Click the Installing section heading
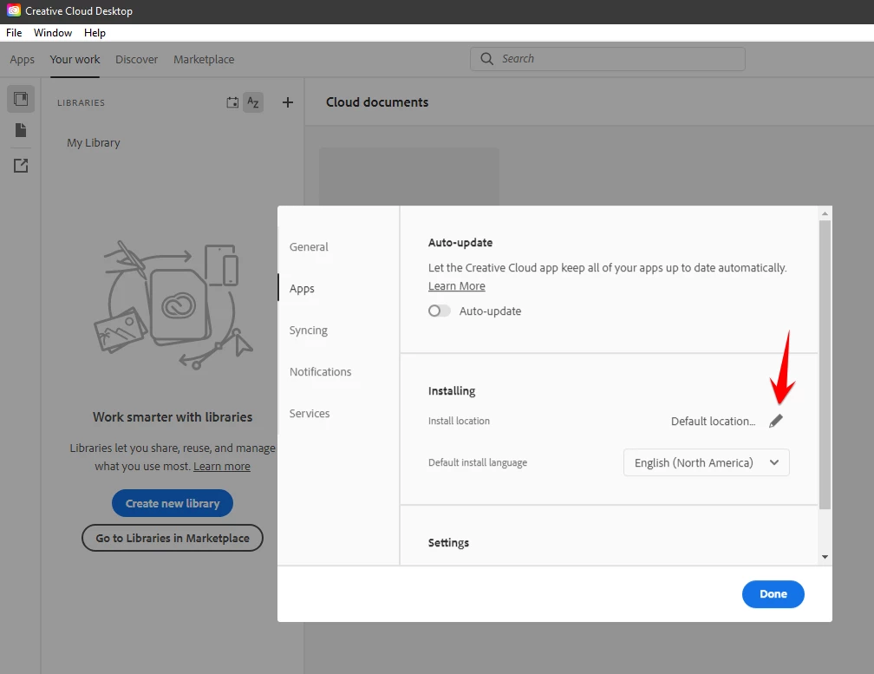The image size is (874, 674). pyautogui.click(x=452, y=391)
